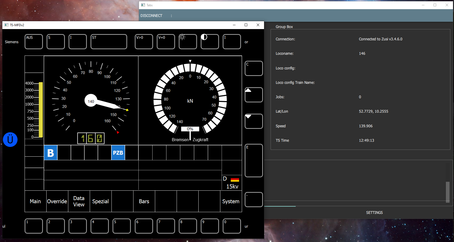The height and width of the screenshot is (242, 454).
Task: Switch to the SETTINGS tab
Action: (374, 213)
